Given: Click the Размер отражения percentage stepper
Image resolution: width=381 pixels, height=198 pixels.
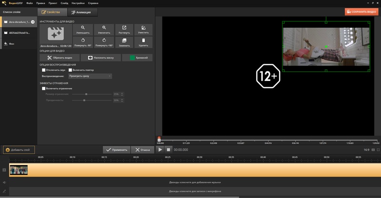Looking at the screenshot, I should 122,94.
